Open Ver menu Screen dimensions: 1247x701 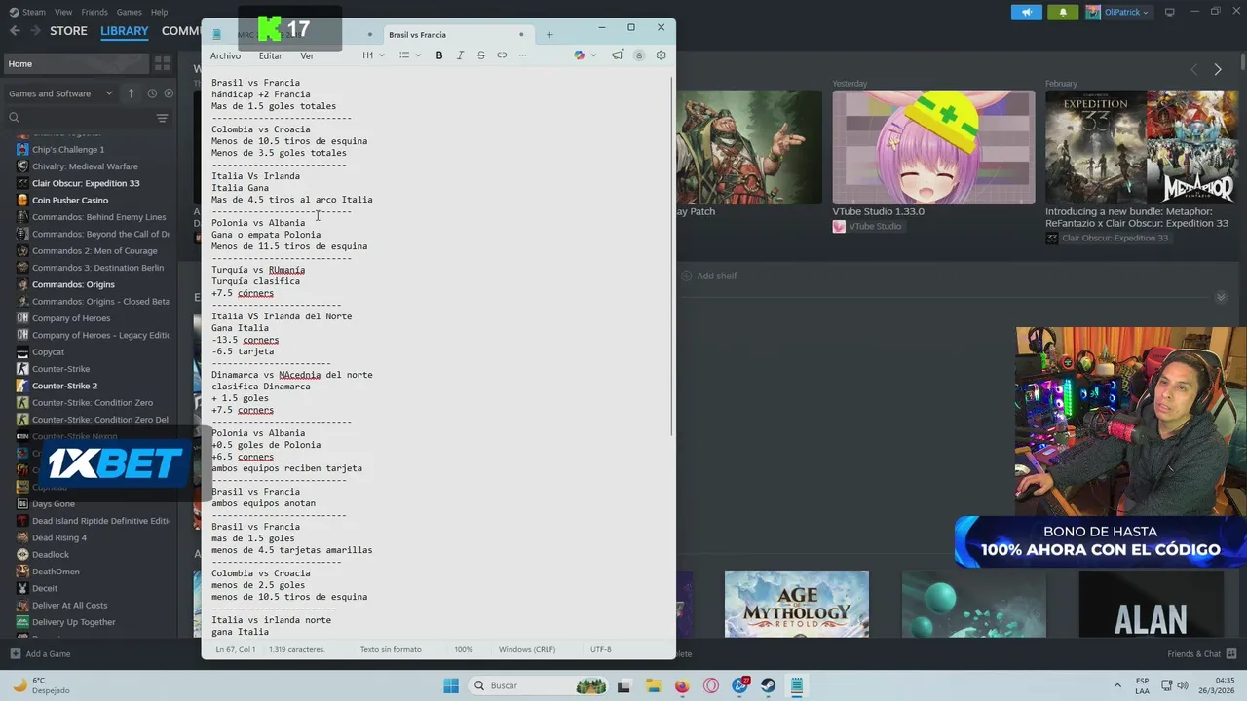307,56
